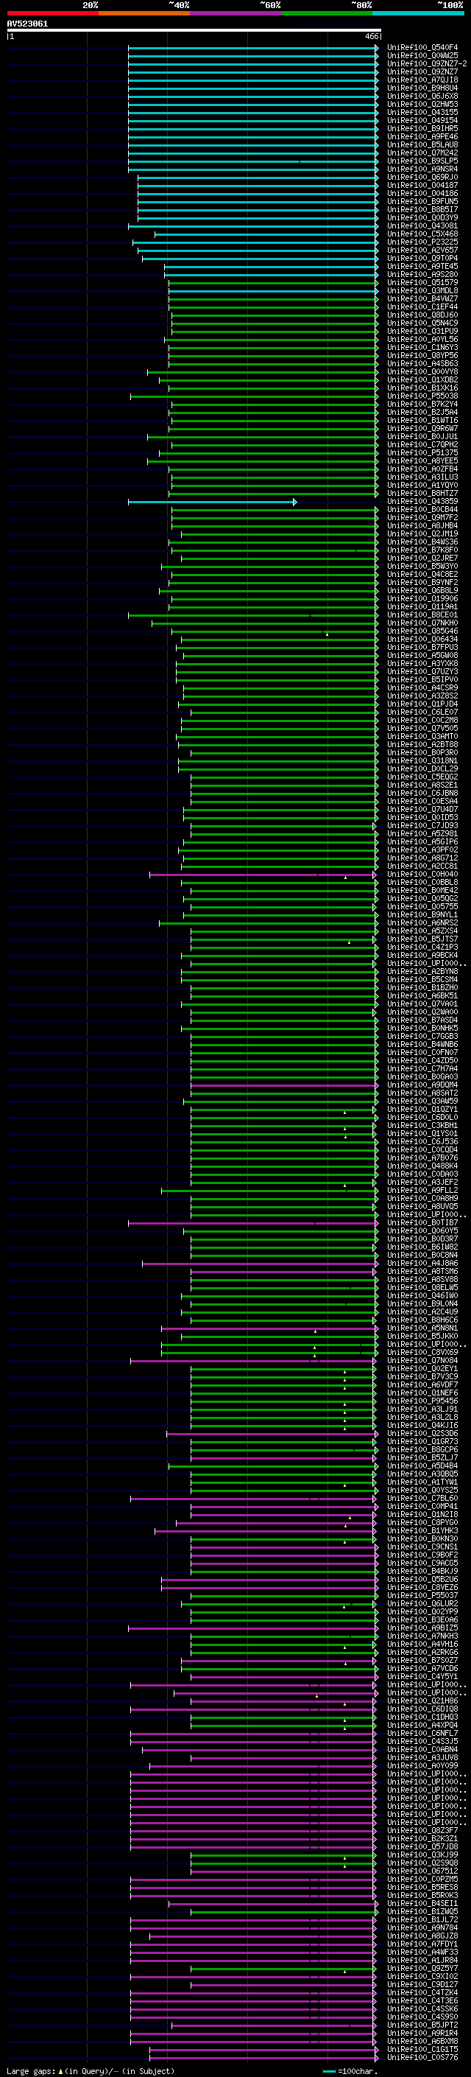The height and width of the screenshot is (2077, 471).
Task: Select label UniRef100_C0S776
Action: [x=422, y=2057]
